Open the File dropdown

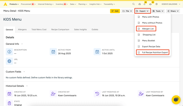(x=127, y=11)
